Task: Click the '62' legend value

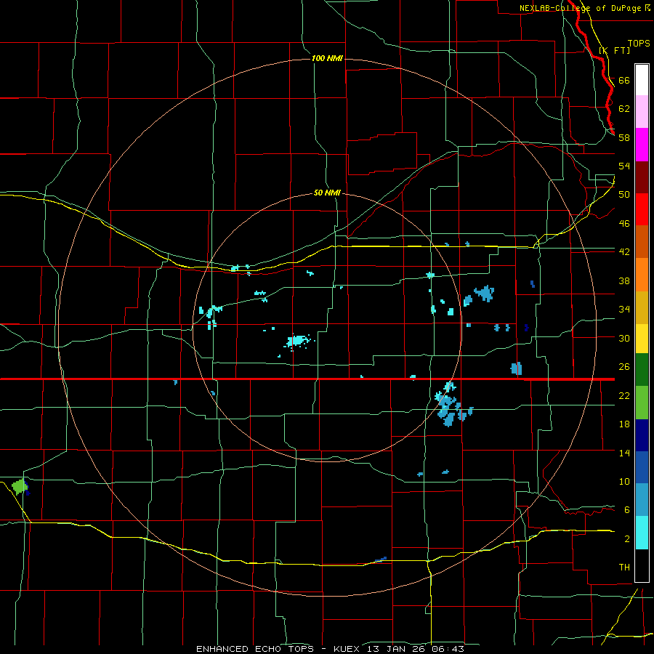Action: 624,109
